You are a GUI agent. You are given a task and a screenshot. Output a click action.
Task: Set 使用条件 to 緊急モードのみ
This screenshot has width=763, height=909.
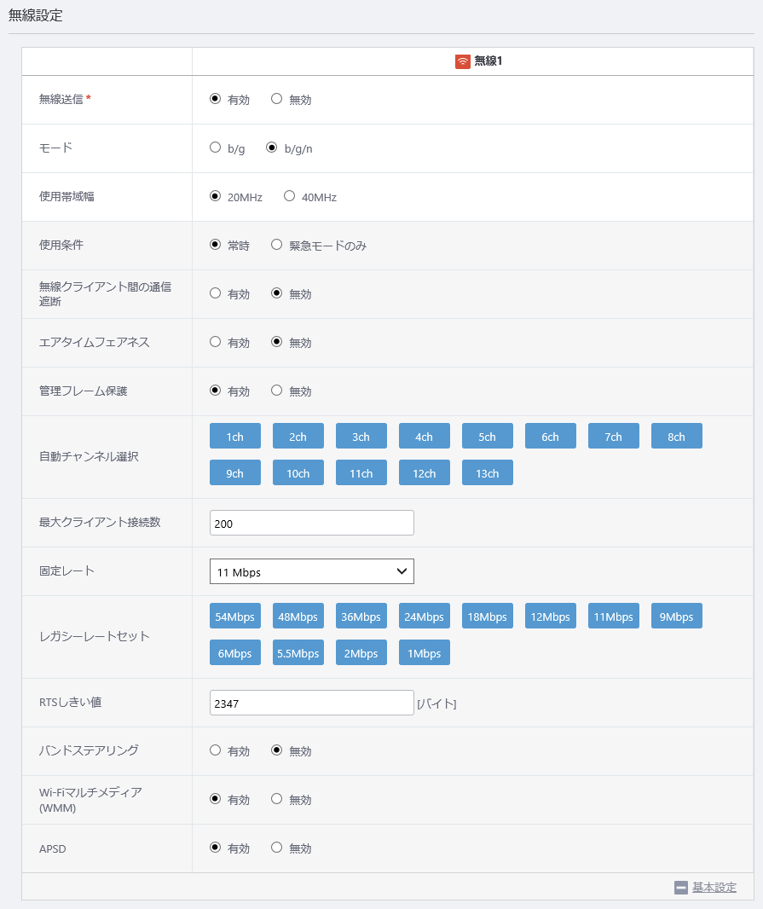point(276,245)
